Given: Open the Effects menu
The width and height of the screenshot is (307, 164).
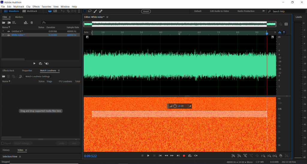Looking at the screenshot, I should tap(36, 7).
